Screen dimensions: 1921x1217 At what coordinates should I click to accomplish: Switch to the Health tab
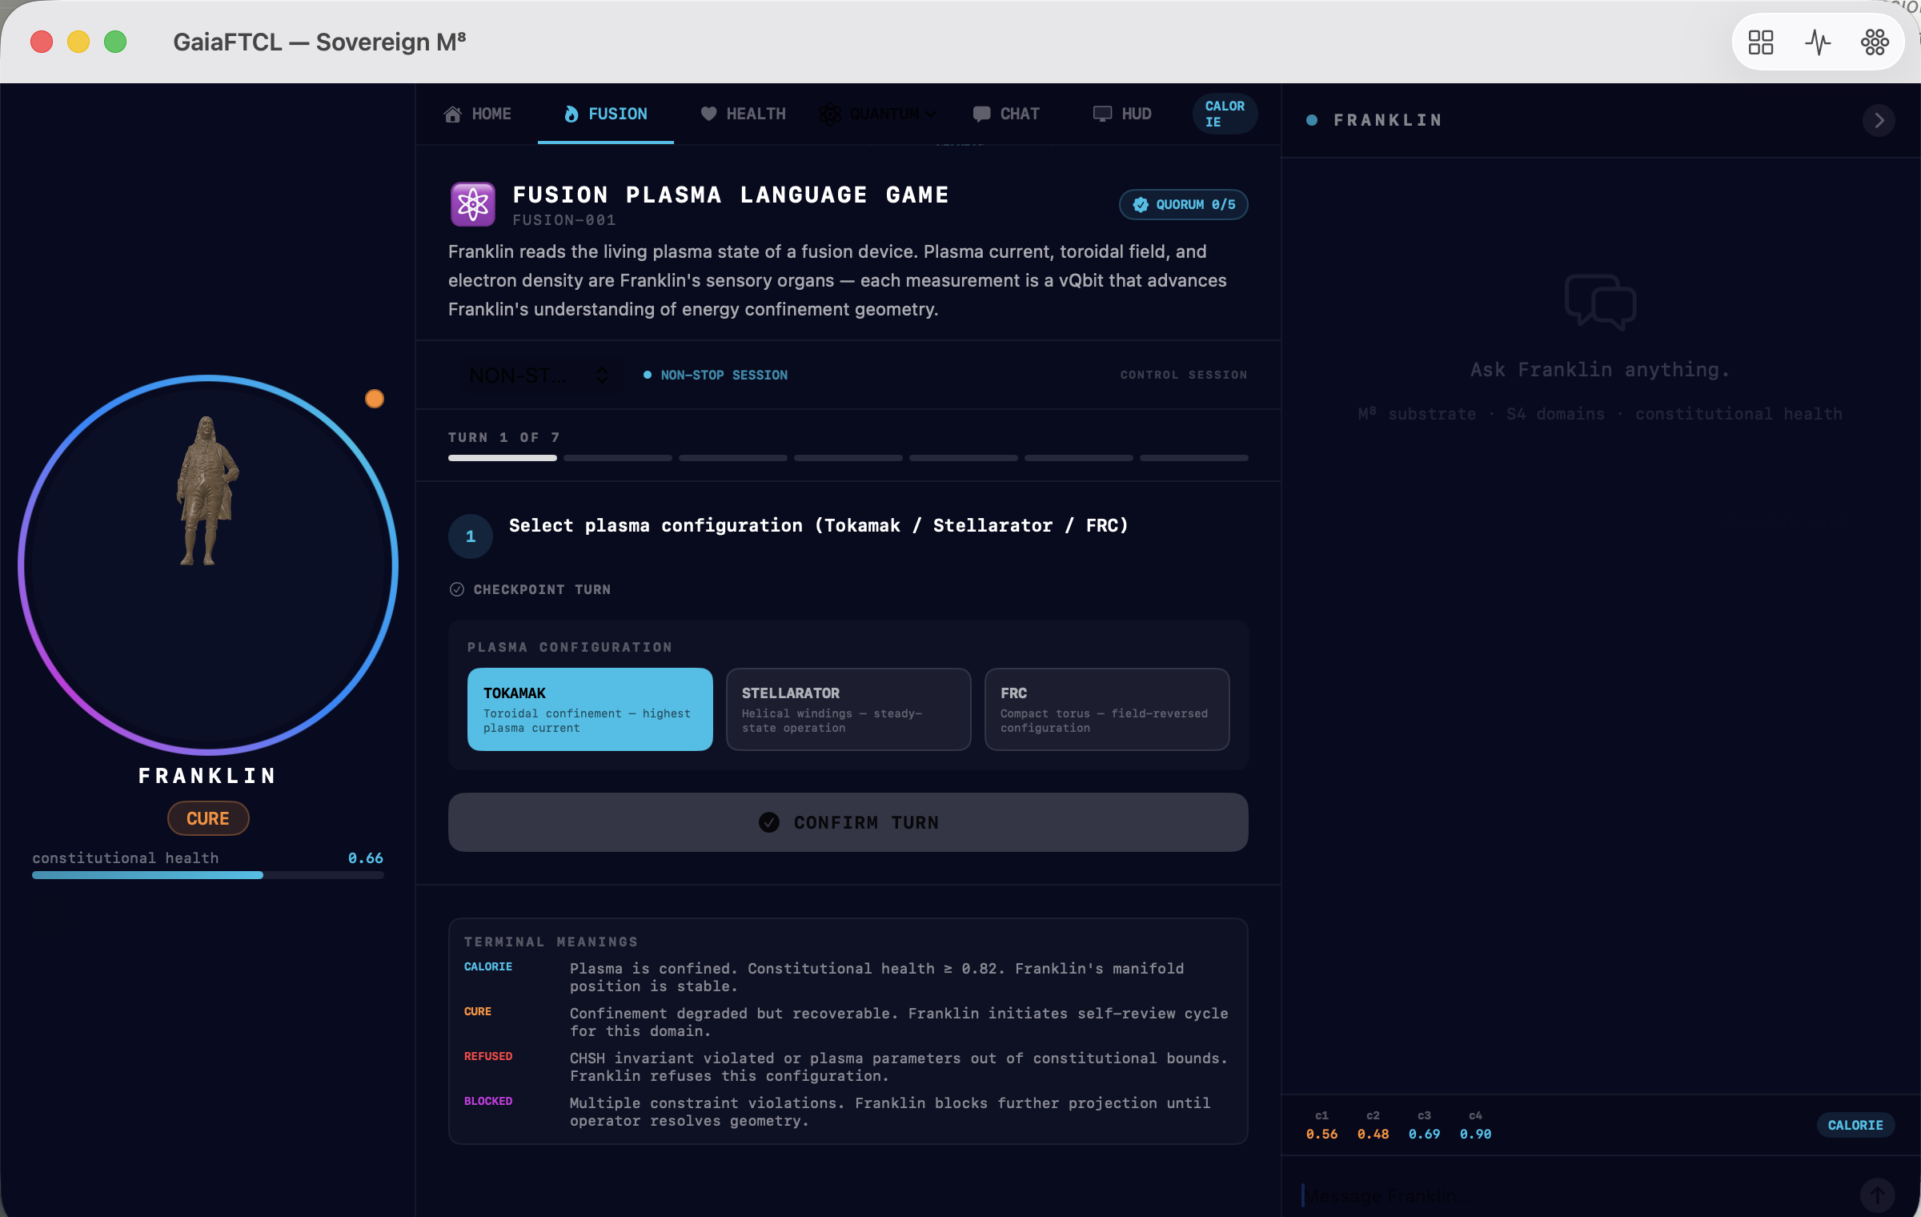click(x=743, y=114)
